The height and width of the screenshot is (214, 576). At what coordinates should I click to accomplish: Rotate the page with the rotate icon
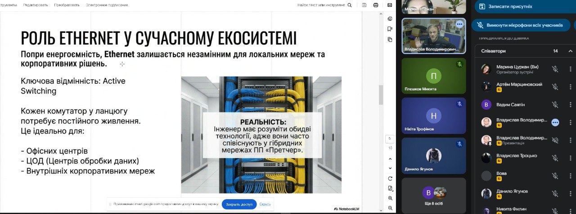[x=390, y=178]
